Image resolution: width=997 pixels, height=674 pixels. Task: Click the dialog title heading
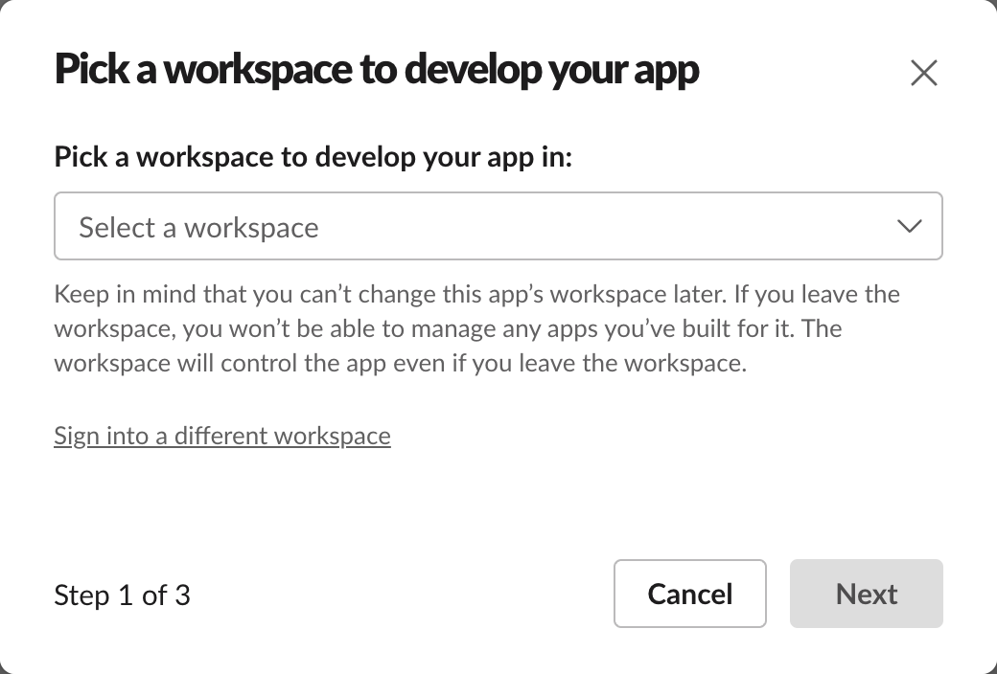(376, 71)
